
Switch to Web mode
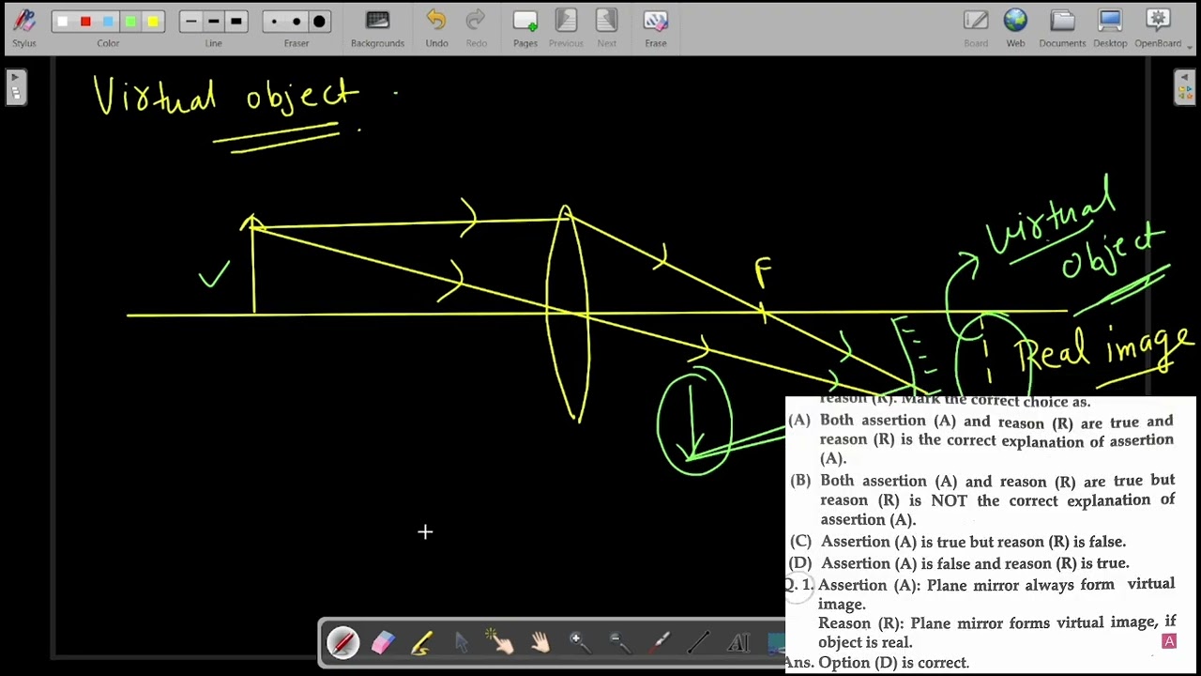[x=1015, y=27]
